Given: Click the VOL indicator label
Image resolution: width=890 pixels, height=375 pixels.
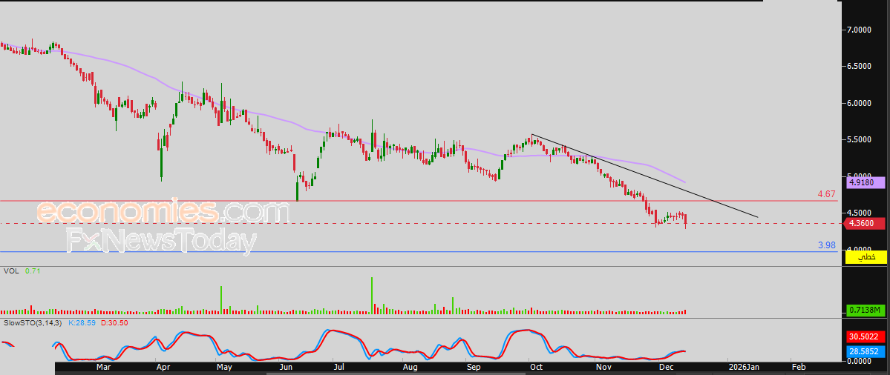Looking at the screenshot, I should [10, 272].
